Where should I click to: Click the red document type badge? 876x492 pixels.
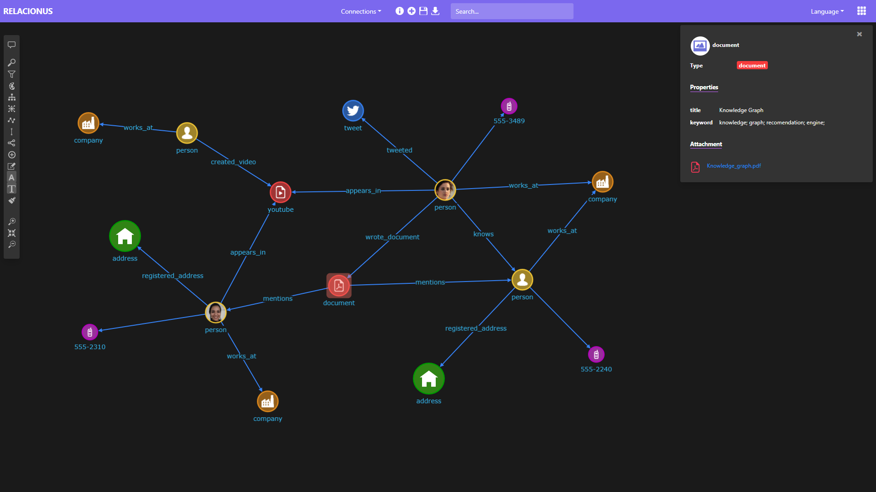point(752,66)
